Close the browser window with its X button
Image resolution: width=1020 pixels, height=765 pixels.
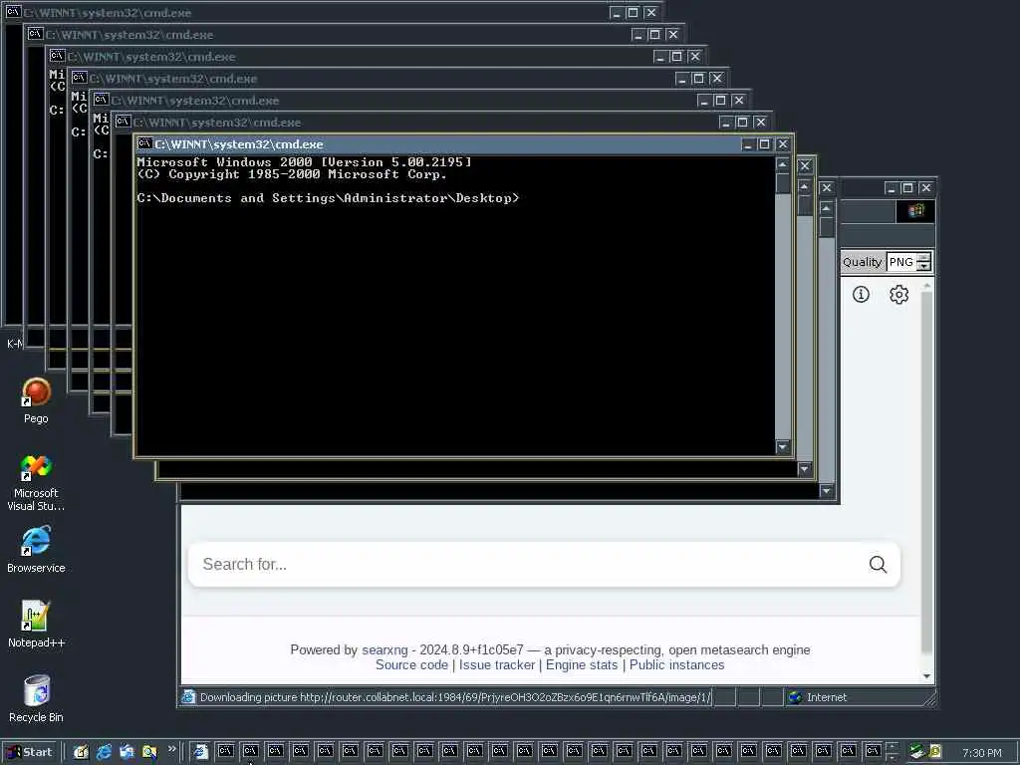(925, 188)
